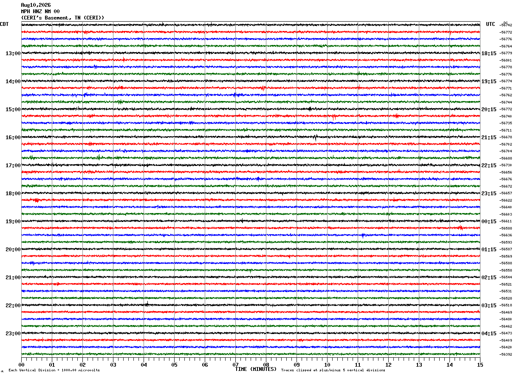Viewport: 514px width, 376px height.
Task: Click the '05' minute tick label
Action: click(x=174, y=365)
